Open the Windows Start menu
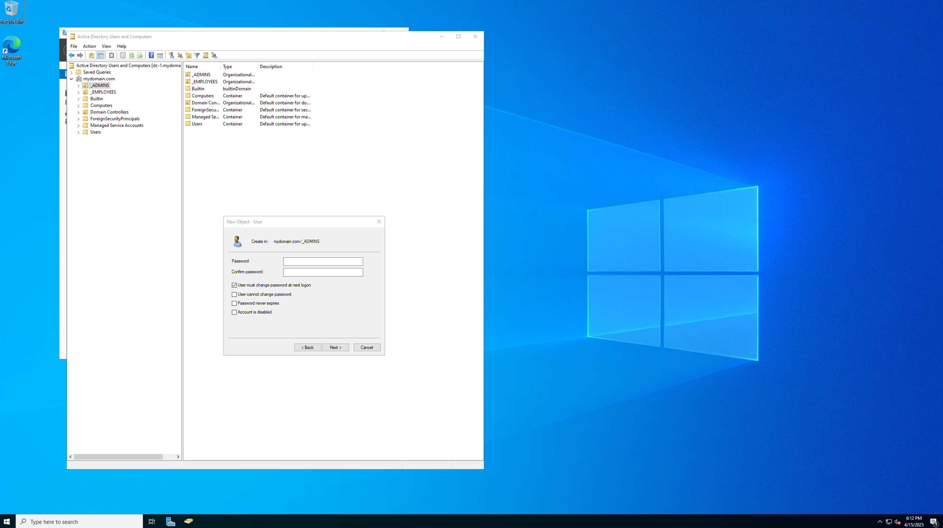 tap(7, 521)
